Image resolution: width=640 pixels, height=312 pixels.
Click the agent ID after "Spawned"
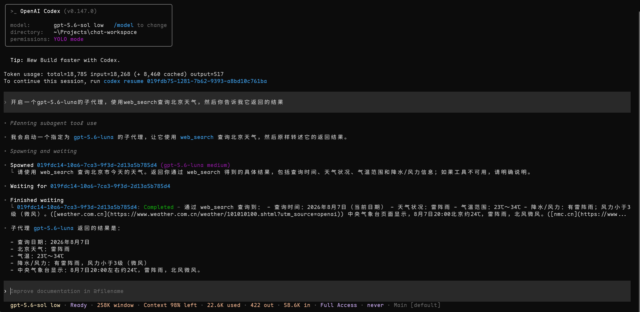pyautogui.click(x=97, y=165)
